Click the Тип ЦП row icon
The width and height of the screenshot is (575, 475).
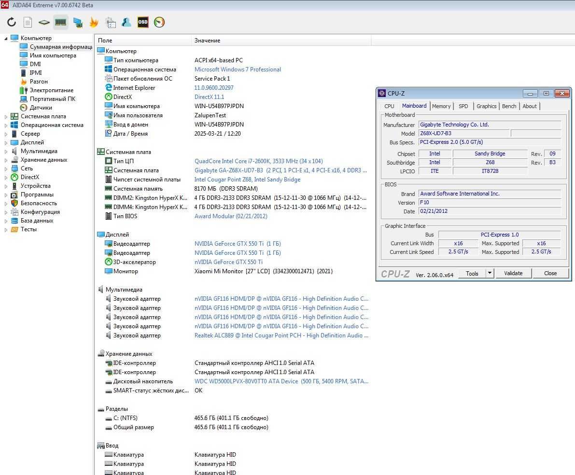[109, 161]
